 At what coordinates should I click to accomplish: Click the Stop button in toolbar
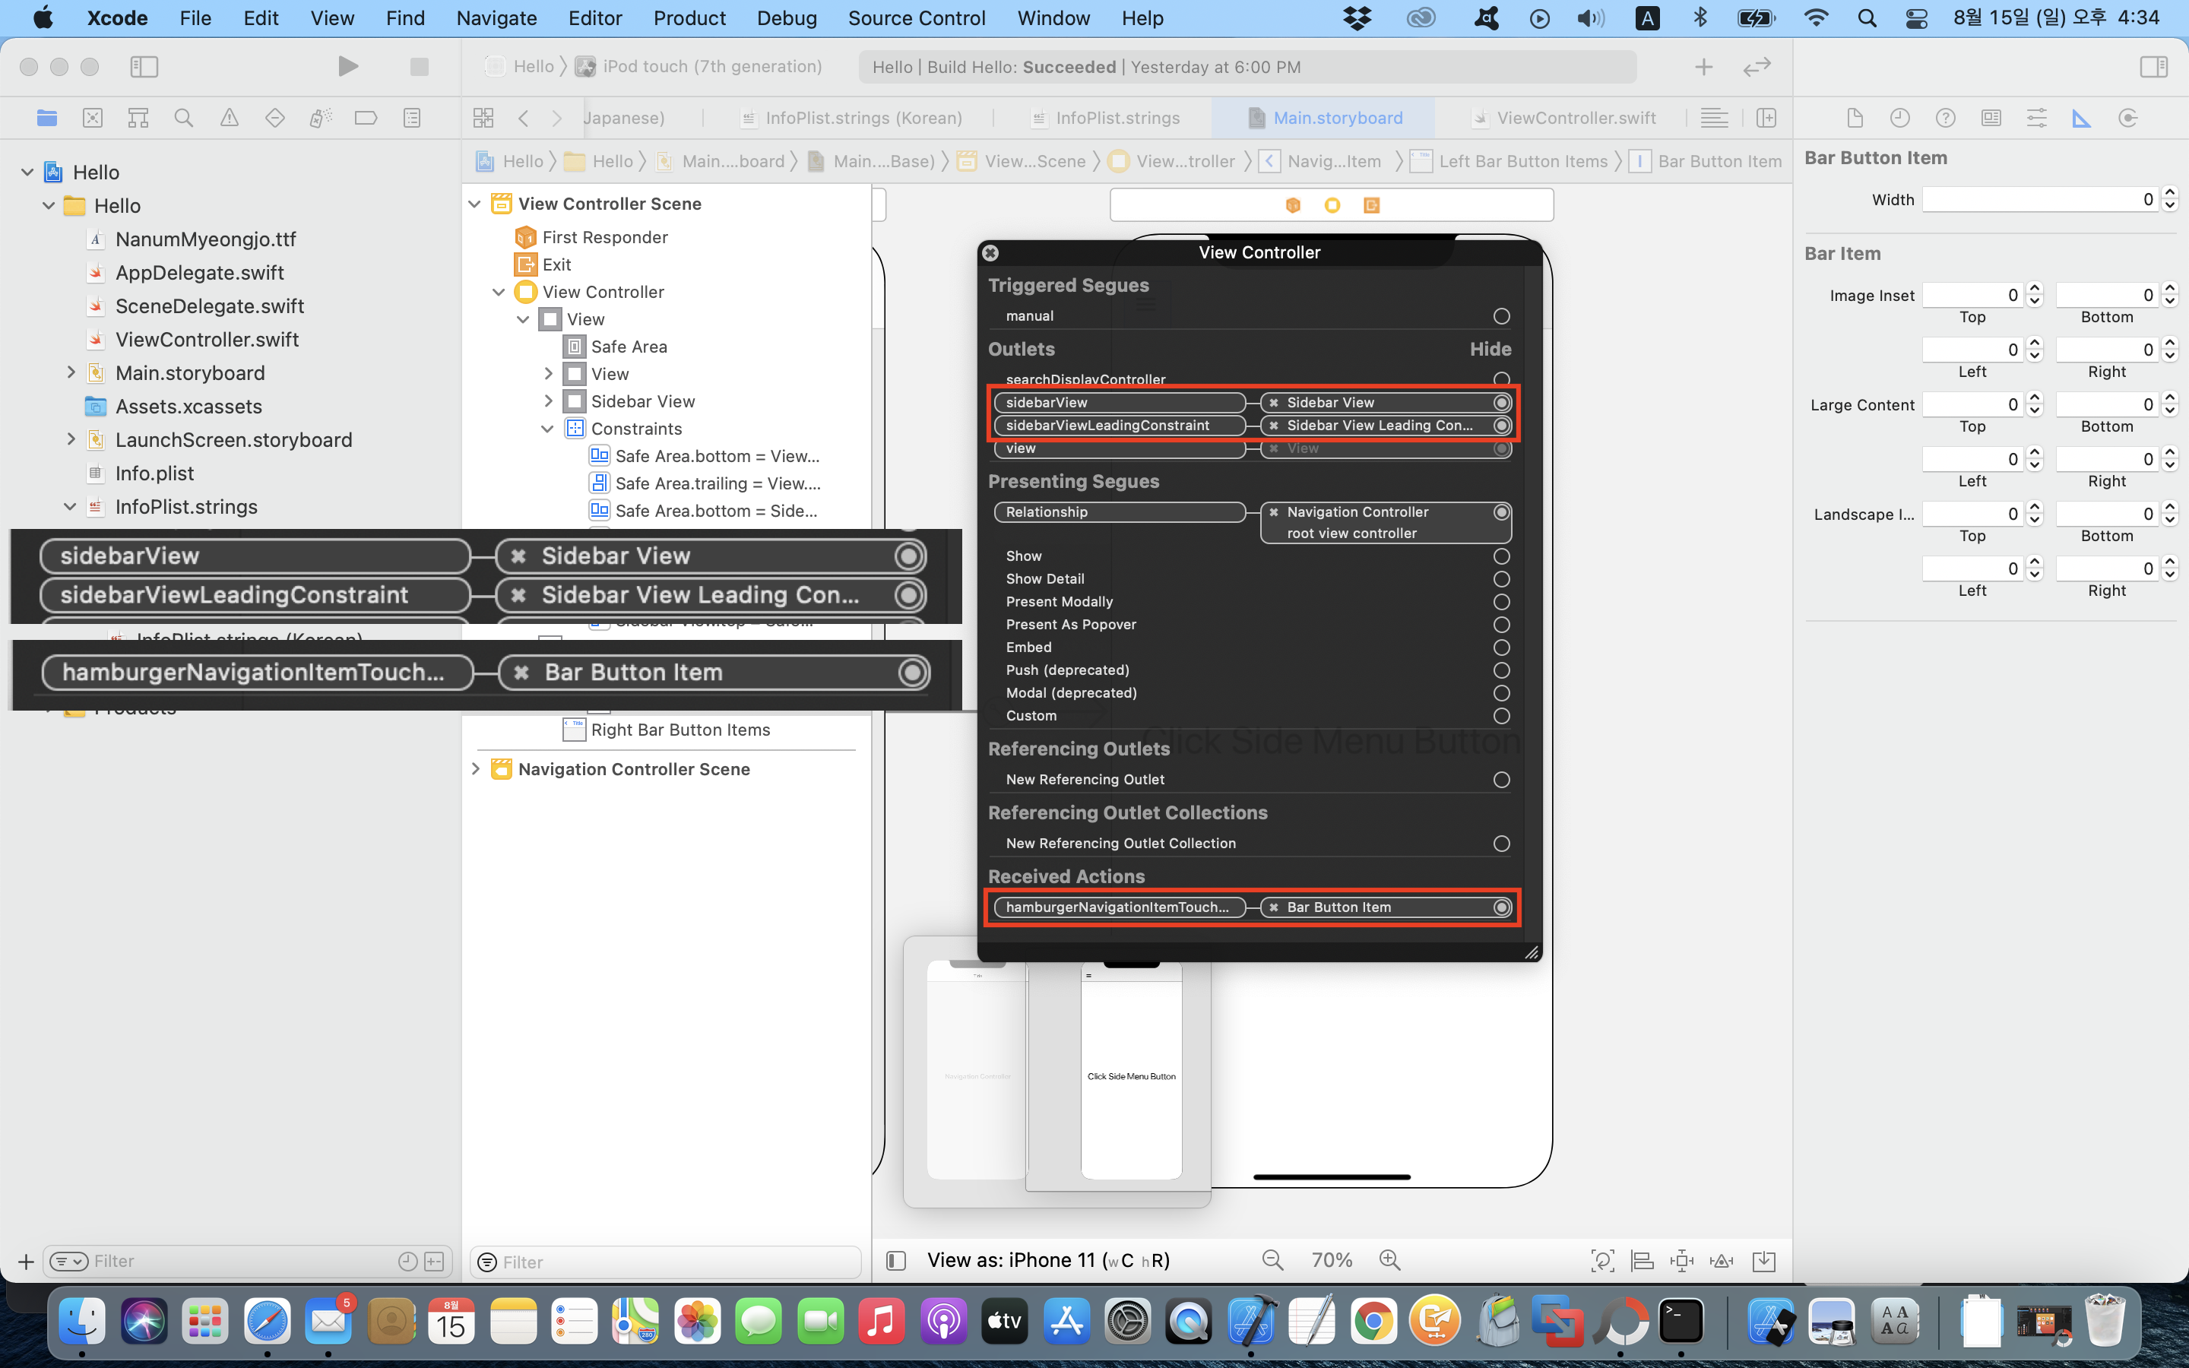[419, 66]
